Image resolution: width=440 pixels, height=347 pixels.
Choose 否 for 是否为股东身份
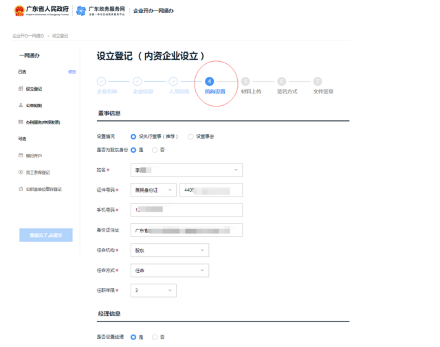point(155,150)
